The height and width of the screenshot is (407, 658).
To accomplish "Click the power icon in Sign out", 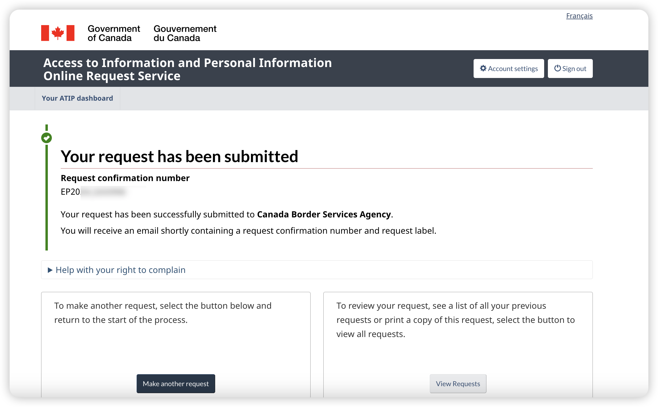I will [x=558, y=68].
